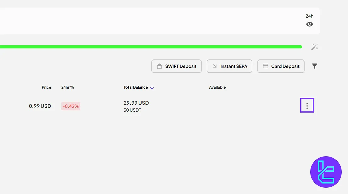Click the 30 USDT amount

click(132, 110)
